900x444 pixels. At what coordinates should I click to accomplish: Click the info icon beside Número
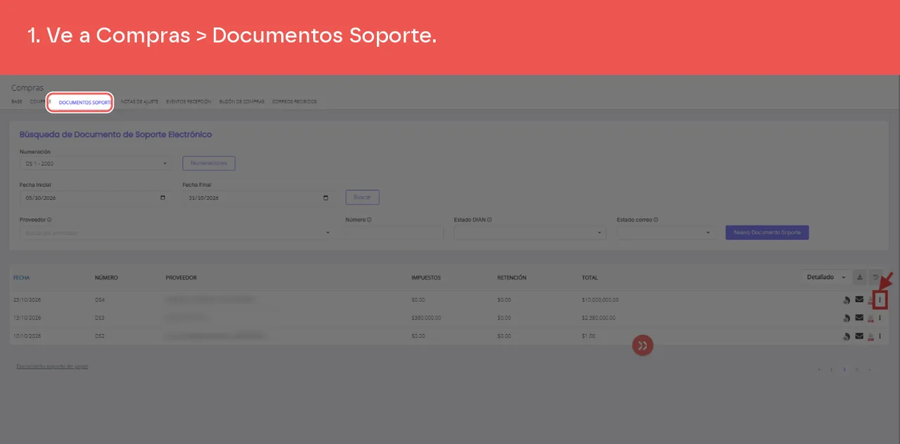coord(369,220)
